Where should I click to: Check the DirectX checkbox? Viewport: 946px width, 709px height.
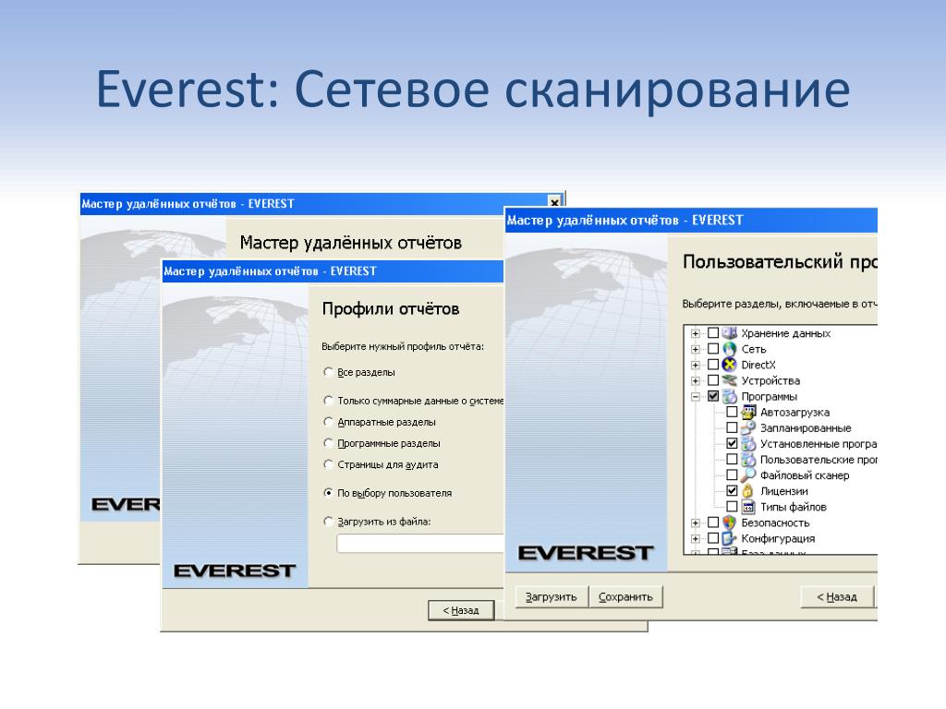[713, 364]
